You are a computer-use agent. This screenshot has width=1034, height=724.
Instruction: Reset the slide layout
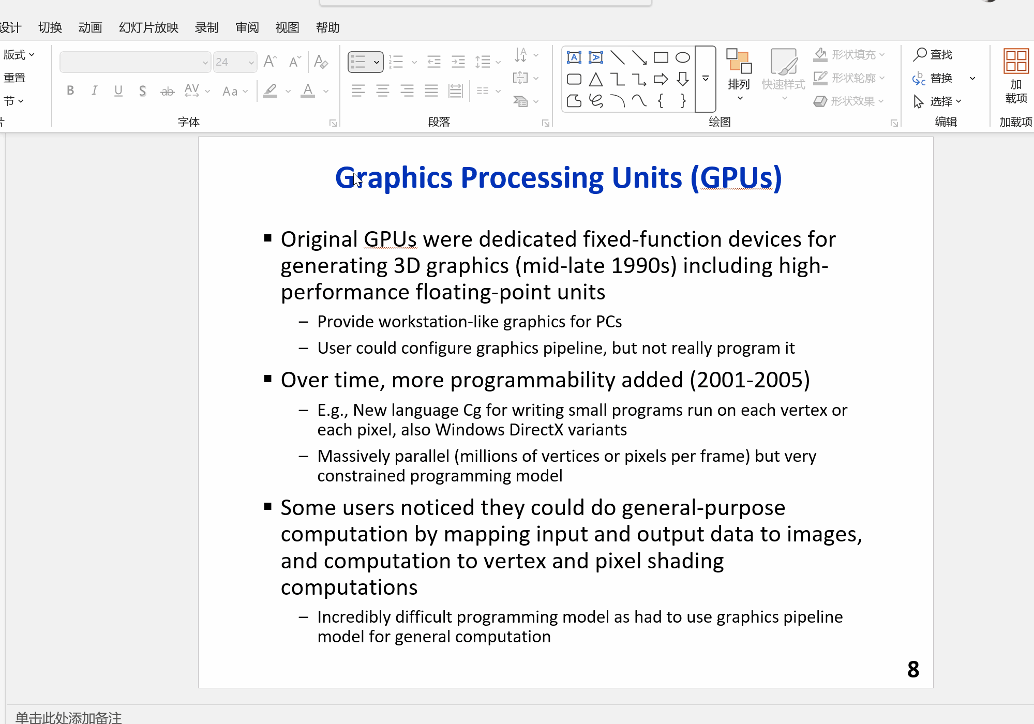tap(14, 78)
